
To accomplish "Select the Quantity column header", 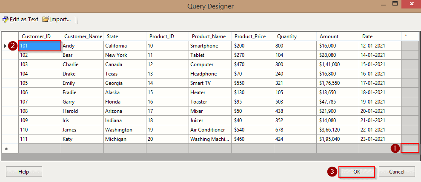I will click(x=295, y=36).
